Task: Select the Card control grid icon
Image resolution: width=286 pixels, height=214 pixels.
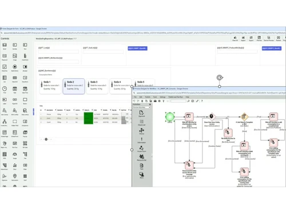Action: coord(25,176)
